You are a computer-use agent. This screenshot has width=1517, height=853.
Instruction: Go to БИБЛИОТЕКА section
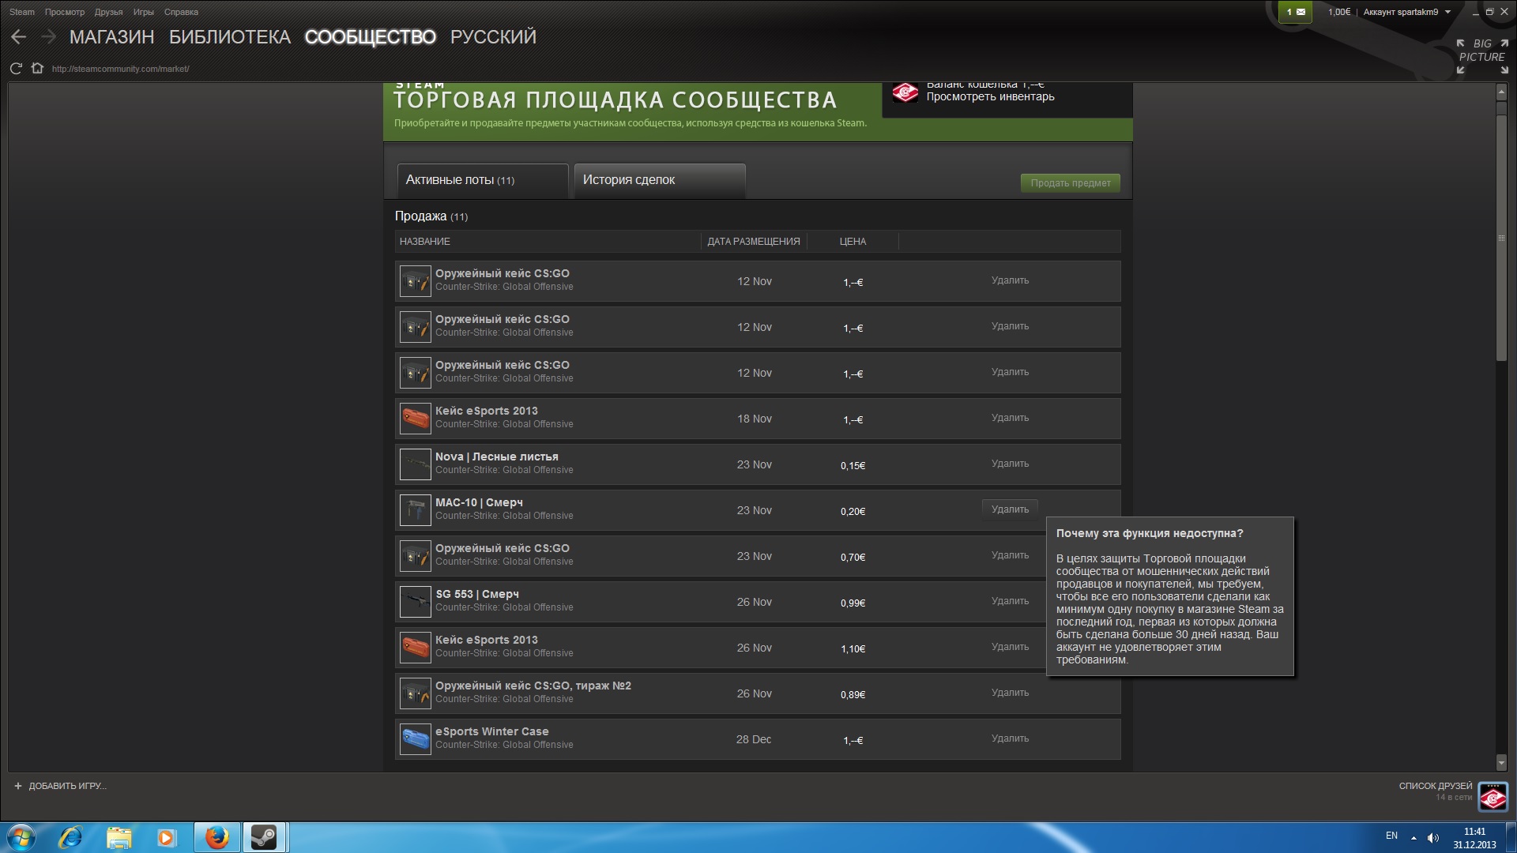[230, 37]
